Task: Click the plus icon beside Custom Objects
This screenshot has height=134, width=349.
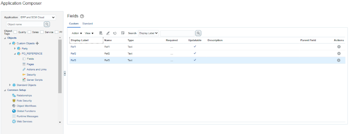Action: (37, 43)
